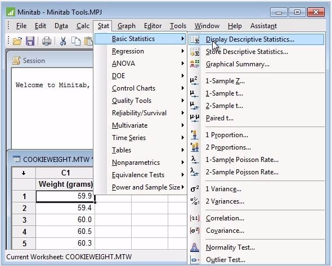Click the 1-Sample Z icon

pos(194,81)
